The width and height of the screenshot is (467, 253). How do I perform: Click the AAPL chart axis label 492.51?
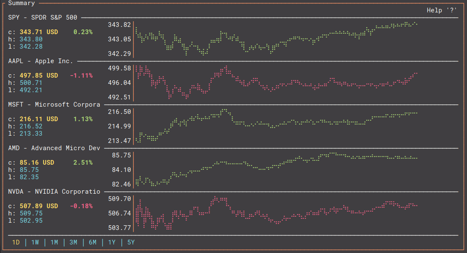coord(120,97)
